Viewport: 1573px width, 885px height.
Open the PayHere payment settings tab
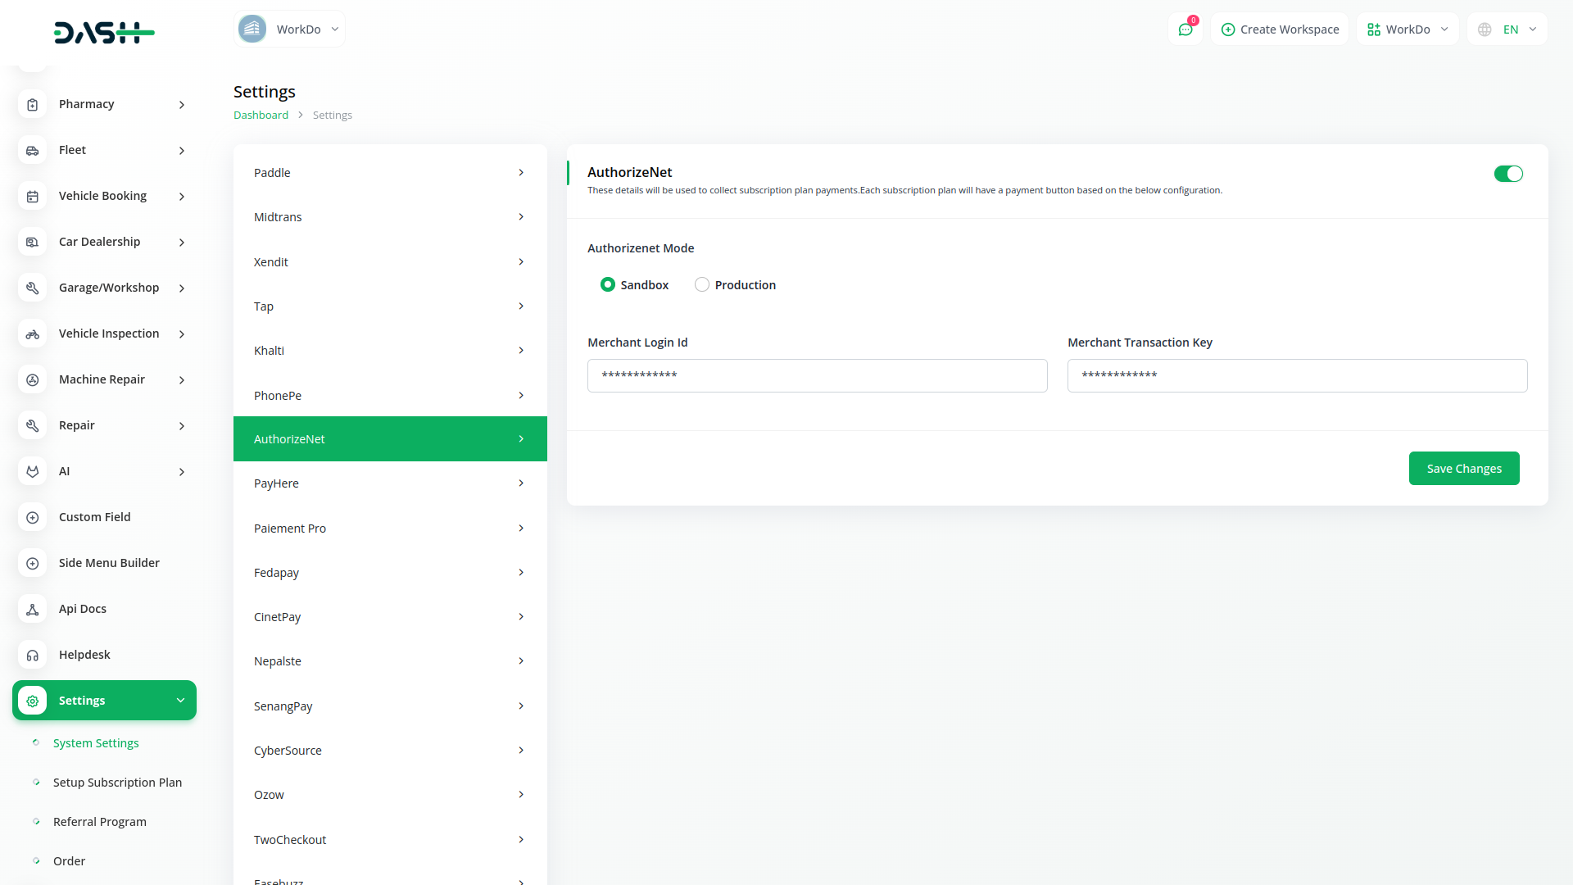pyautogui.click(x=390, y=483)
